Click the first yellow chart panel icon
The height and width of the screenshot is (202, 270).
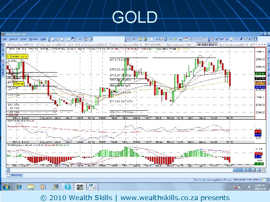click(x=140, y=39)
